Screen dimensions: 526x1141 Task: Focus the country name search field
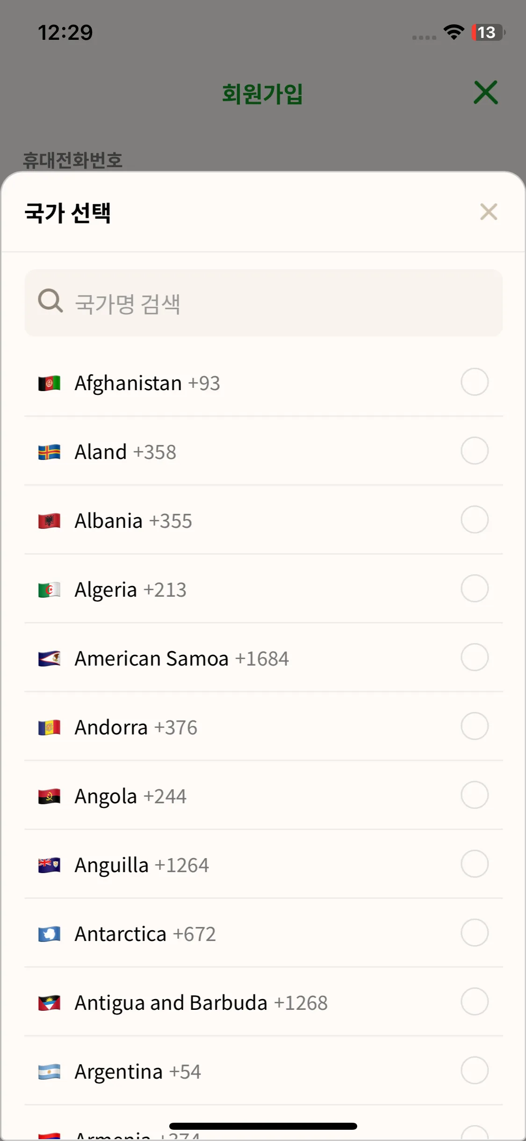pos(281,303)
